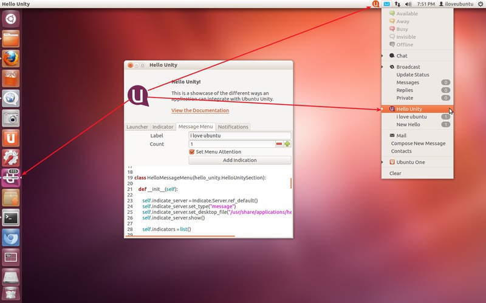Click the minus icon beside Count field
This screenshot has width=486, height=303.
[x=279, y=144]
